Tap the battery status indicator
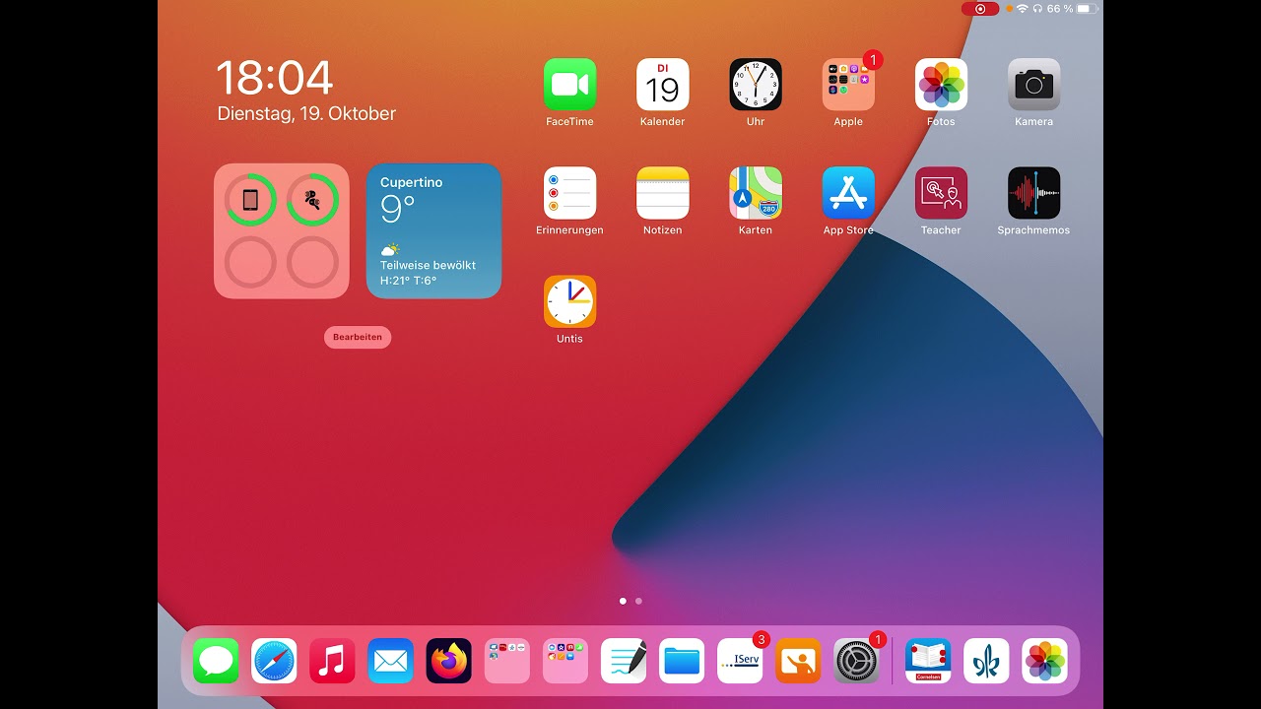This screenshot has height=709, width=1261. click(1087, 8)
